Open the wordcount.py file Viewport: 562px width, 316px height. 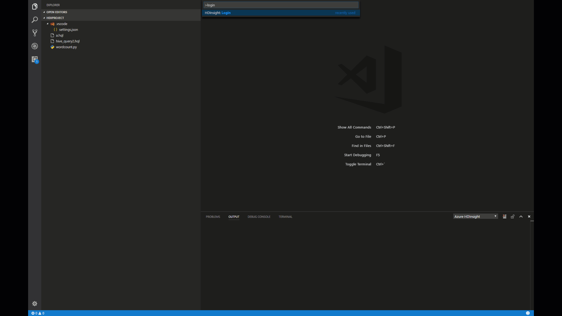[66, 47]
